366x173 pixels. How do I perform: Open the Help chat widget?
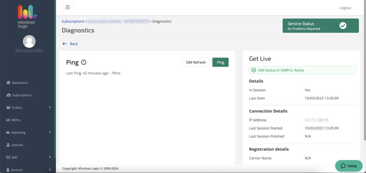click(x=348, y=166)
